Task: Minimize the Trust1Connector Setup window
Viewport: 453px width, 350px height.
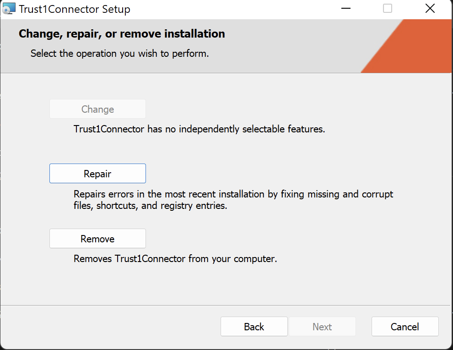Action: (x=346, y=8)
